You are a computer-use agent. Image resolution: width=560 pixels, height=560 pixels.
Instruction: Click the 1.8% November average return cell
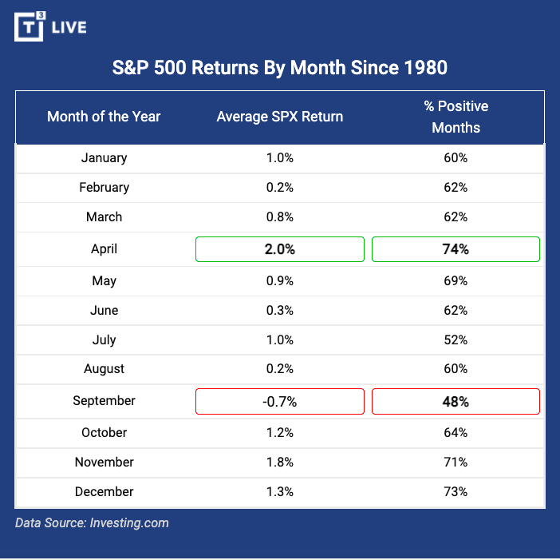[x=280, y=462]
